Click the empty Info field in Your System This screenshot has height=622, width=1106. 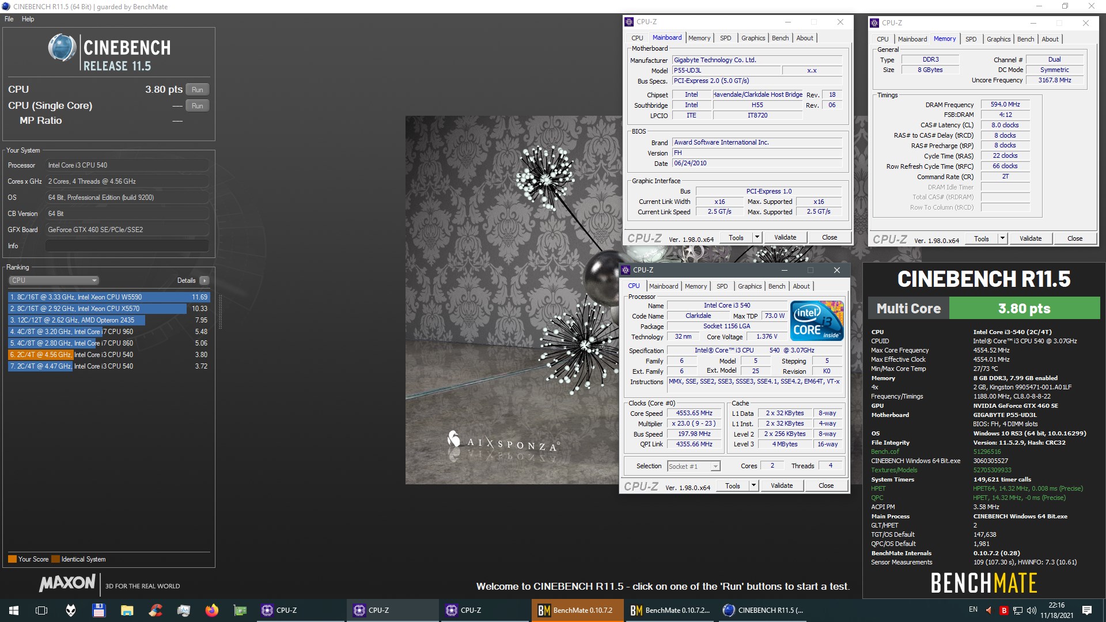[127, 246]
